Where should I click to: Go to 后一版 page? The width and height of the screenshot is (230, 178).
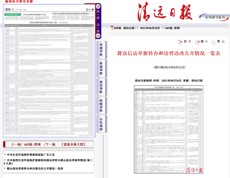coord(98,28)
